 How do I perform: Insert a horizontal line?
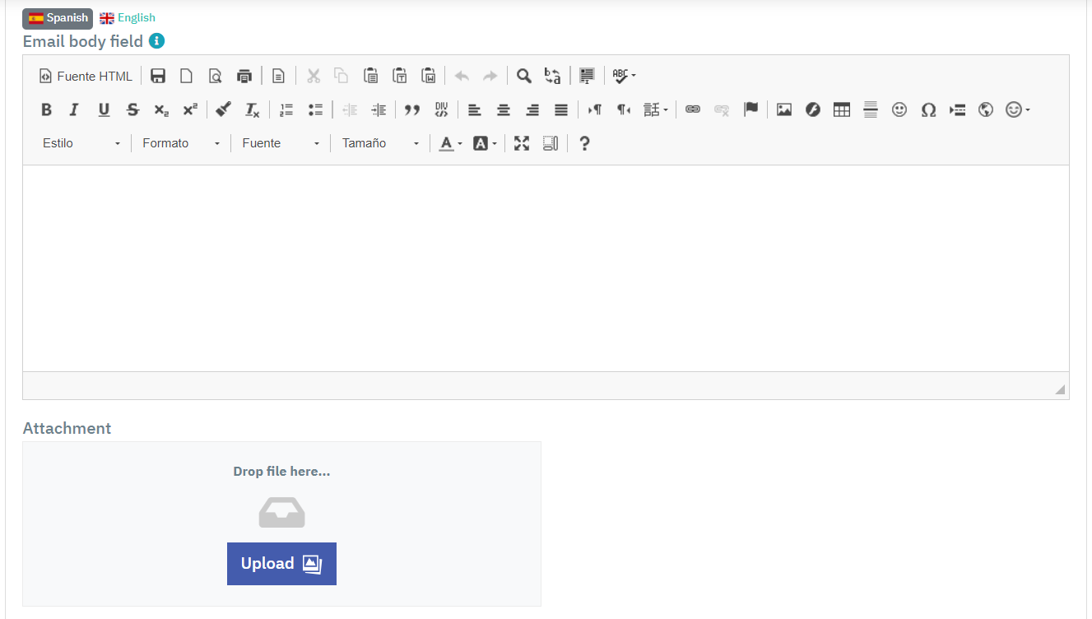coord(871,109)
